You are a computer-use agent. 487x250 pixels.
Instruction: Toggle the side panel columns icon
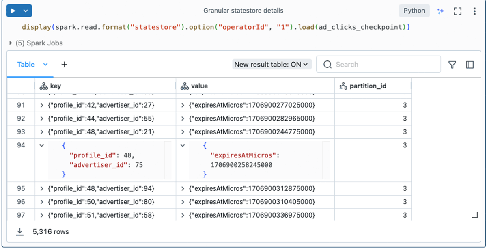click(470, 65)
